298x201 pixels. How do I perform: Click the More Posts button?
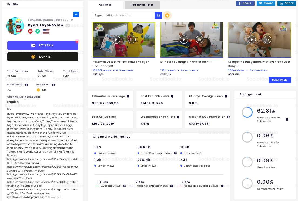point(280,80)
